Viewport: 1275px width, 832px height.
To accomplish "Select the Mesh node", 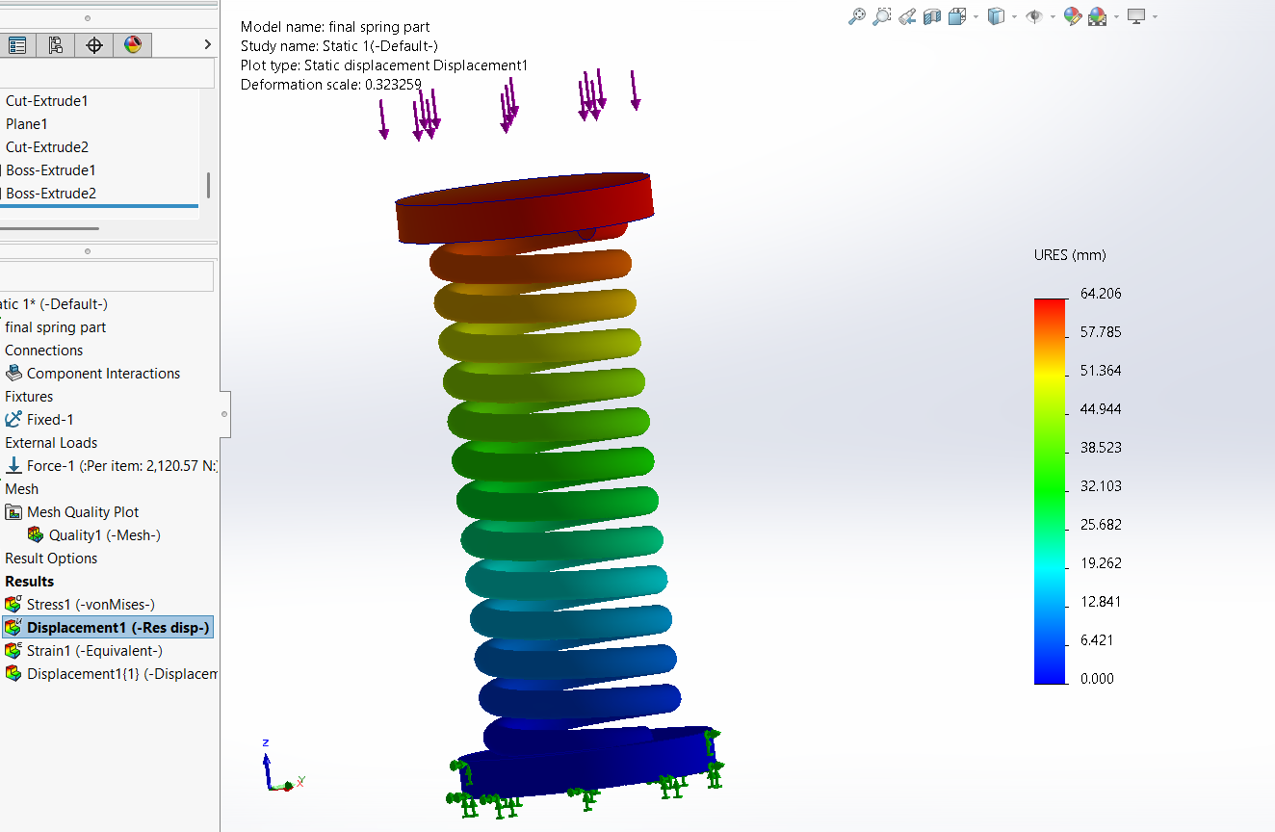I will tap(22, 489).
